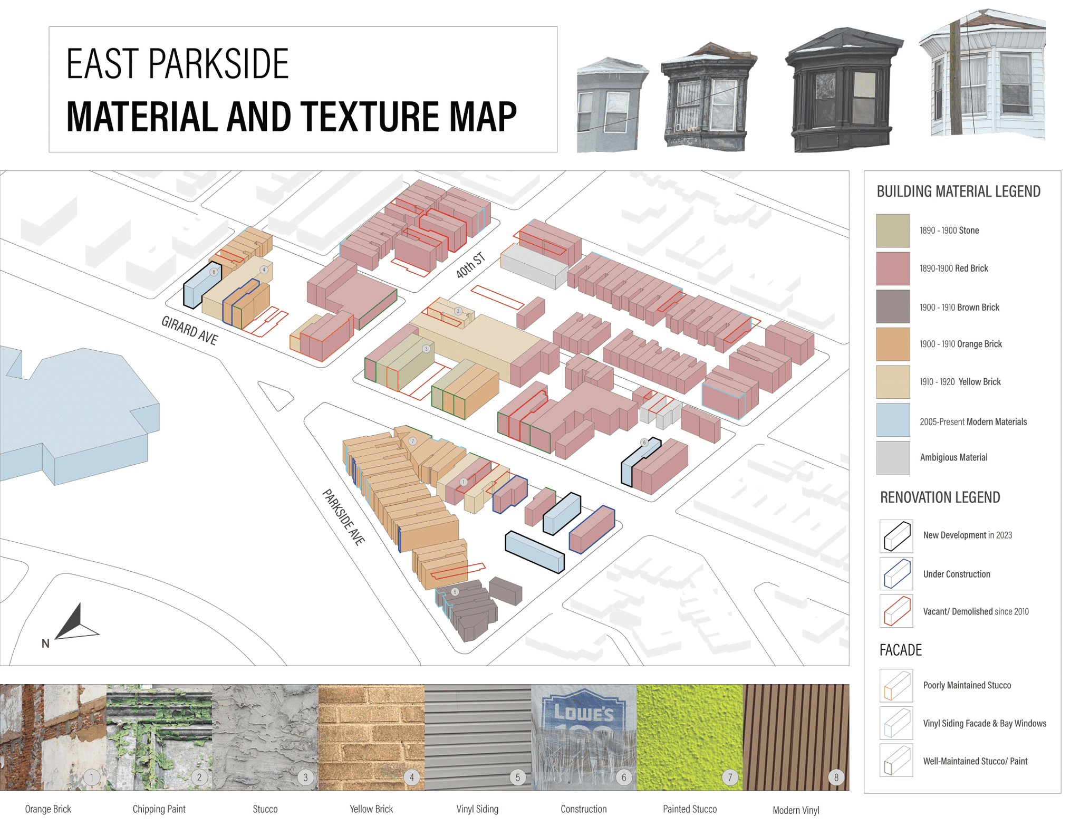The image size is (1080, 835).
Task: Select the Stone color swatch
Action: coord(893,231)
